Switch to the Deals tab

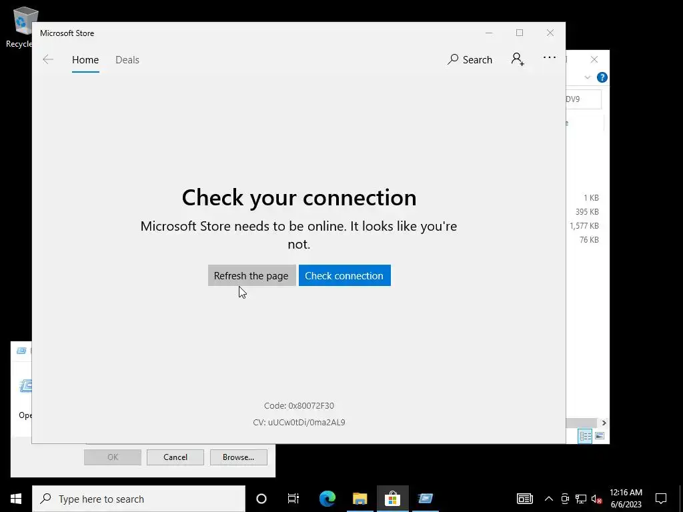click(x=127, y=59)
